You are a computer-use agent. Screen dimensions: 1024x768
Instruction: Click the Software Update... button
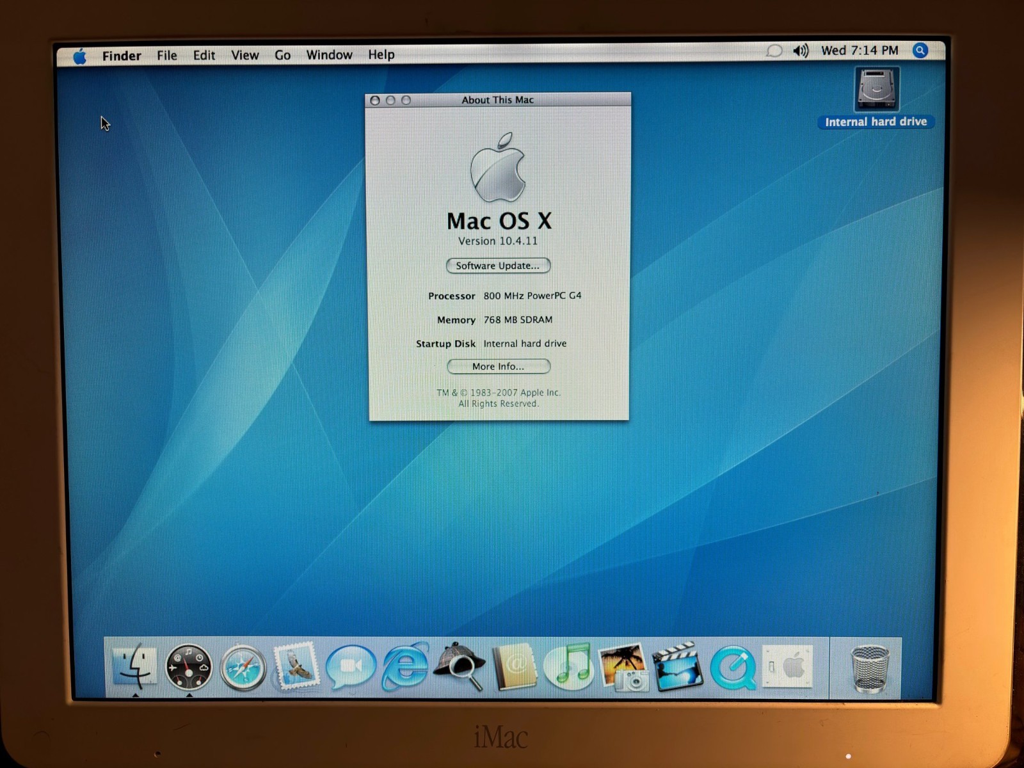coord(498,266)
